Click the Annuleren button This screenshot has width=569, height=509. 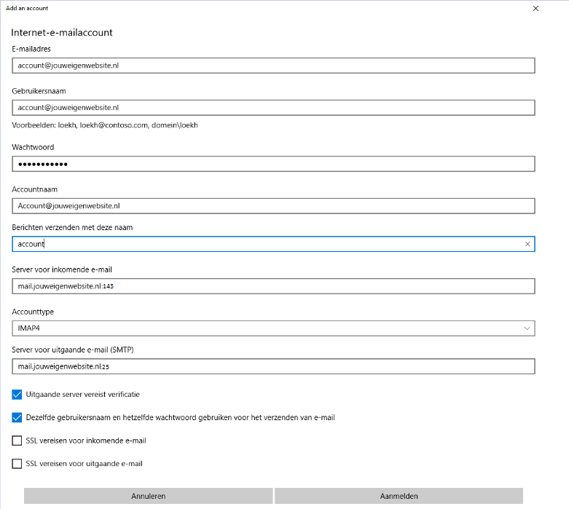pyautogui.click(x=149, y=496)
